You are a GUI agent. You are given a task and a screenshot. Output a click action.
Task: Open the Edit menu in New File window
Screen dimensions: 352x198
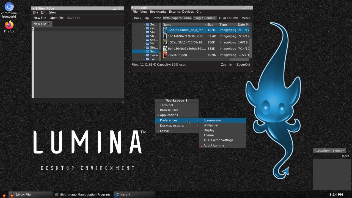(44, 12)
